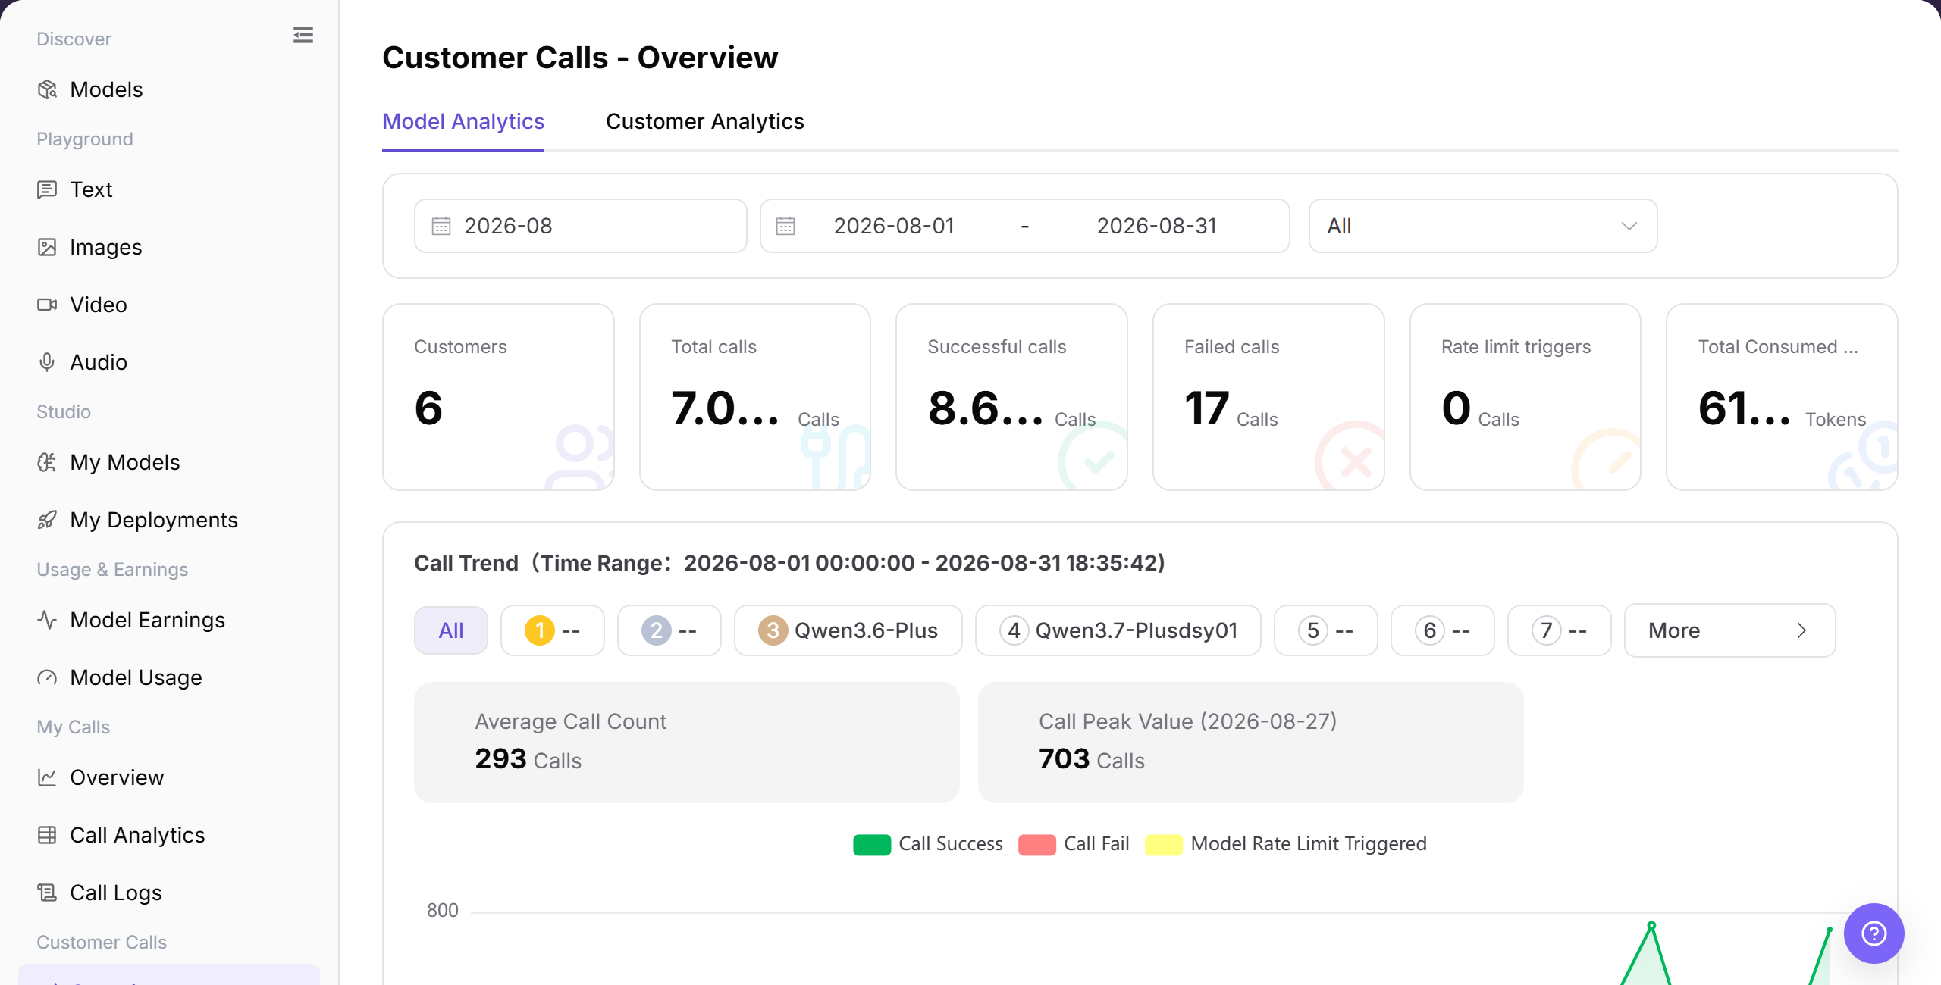This screenshot has height=985, width=1941.
Task: Click the Call Peak Value panel
Action: point(1251,743)
